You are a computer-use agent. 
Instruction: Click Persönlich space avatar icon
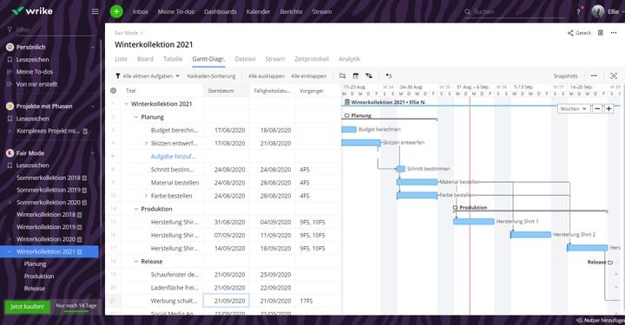click(x=10, y=47)
